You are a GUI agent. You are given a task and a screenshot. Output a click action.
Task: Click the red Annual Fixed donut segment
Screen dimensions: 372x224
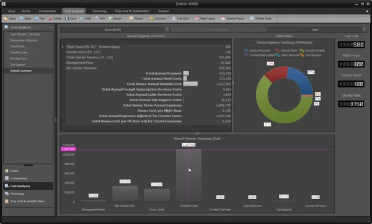(x=277, y=74)
